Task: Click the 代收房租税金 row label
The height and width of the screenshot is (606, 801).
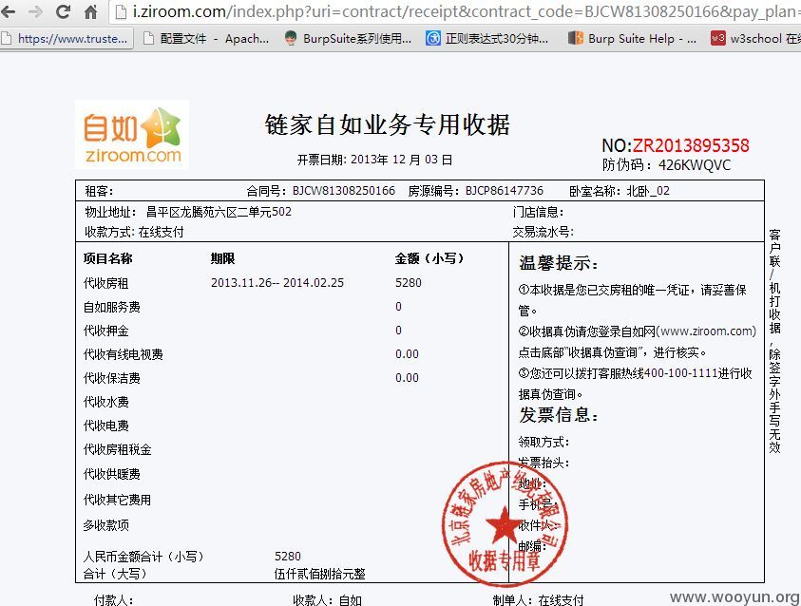Action: click(118, 450)
